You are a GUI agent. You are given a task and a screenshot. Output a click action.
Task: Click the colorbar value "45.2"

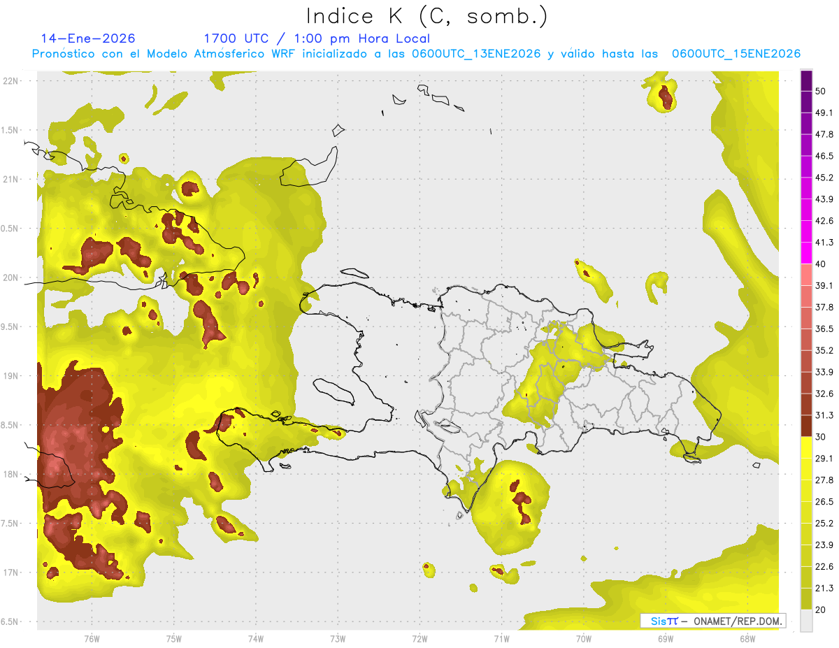(824, 178)
